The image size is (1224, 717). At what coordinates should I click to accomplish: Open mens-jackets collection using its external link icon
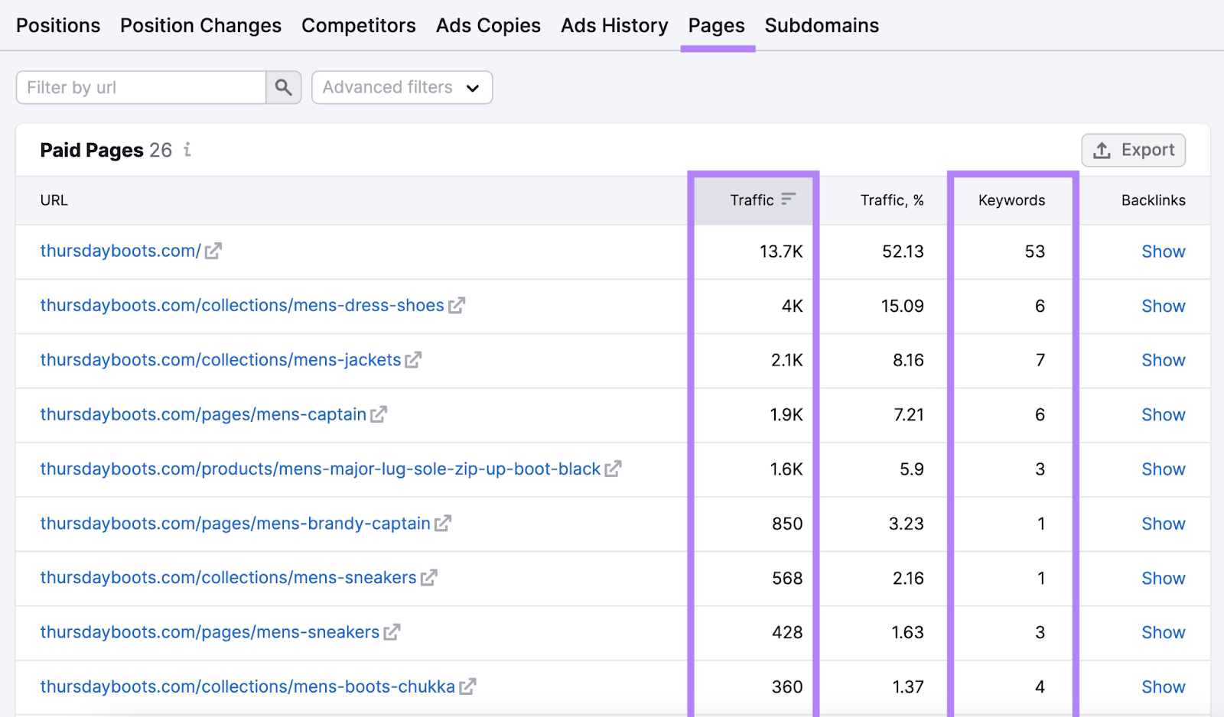(x=412, y=359)
